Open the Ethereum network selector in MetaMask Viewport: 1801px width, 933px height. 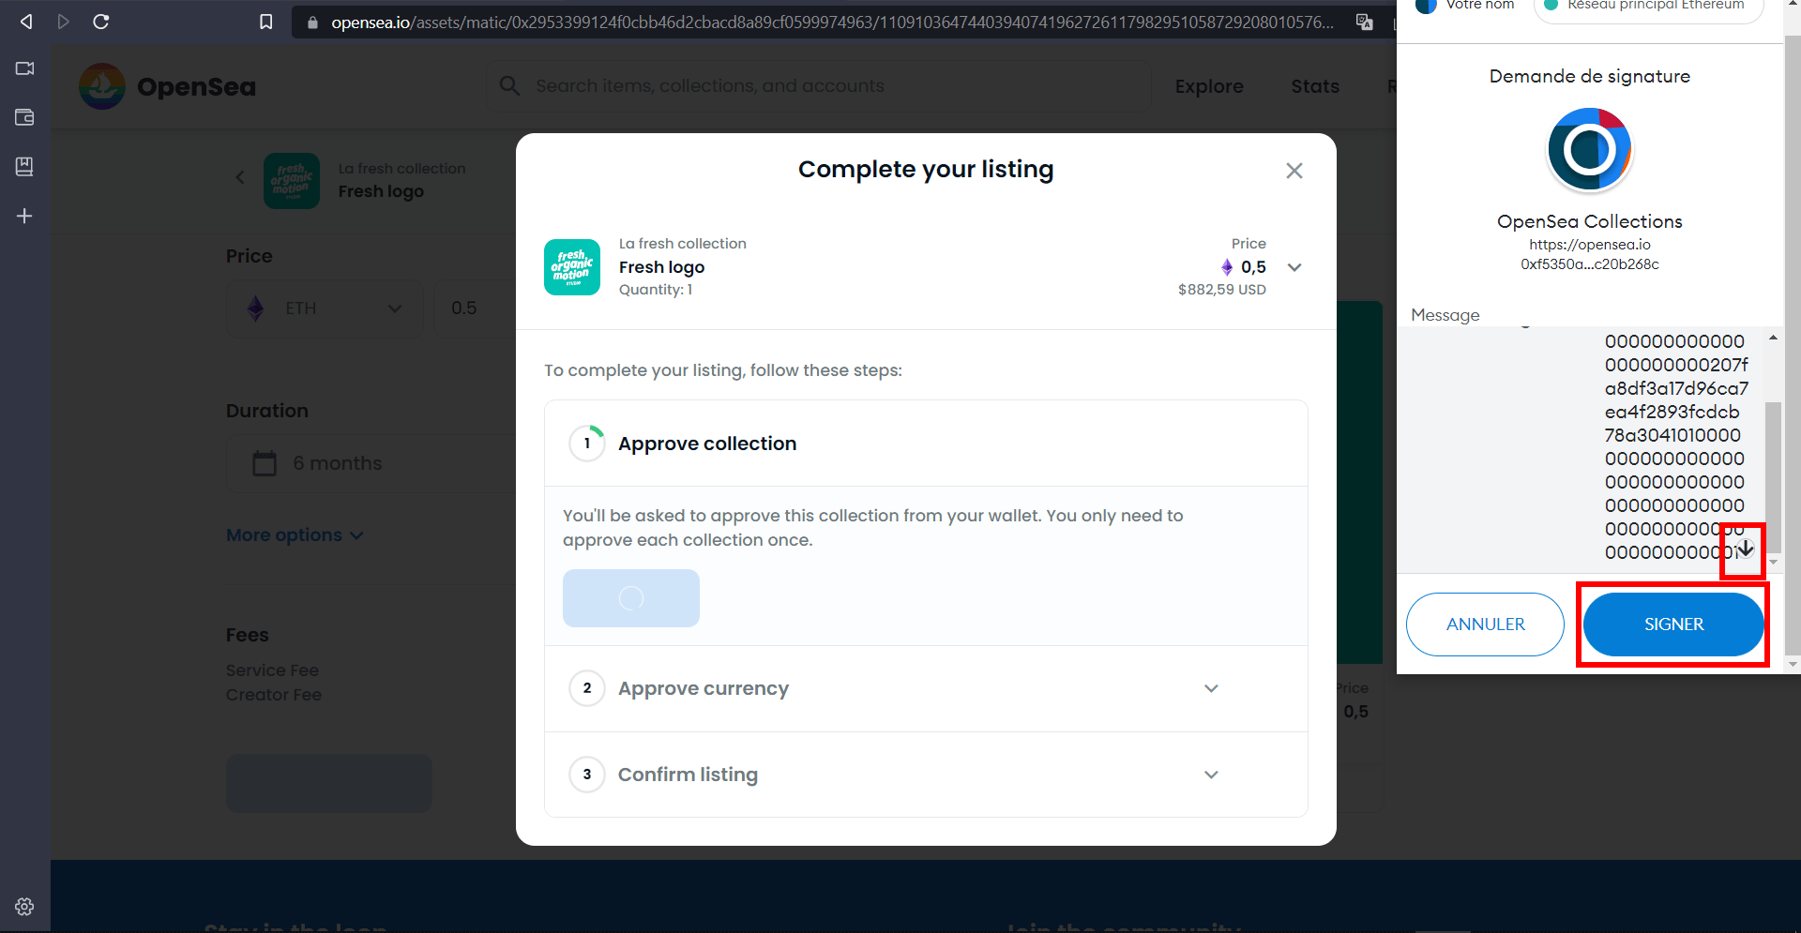tap(1648, 8)
